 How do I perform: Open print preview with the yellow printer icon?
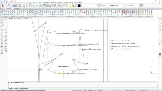click(20, 6)
